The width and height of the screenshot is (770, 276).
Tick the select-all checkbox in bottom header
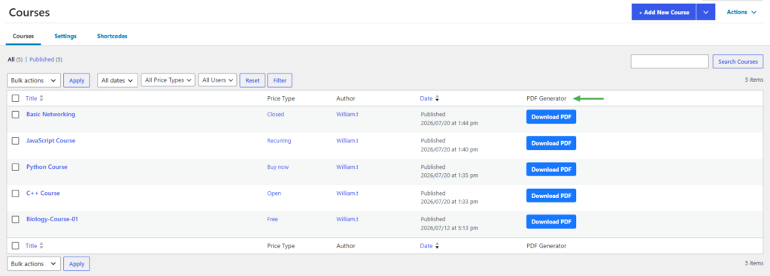pos(16,246)
